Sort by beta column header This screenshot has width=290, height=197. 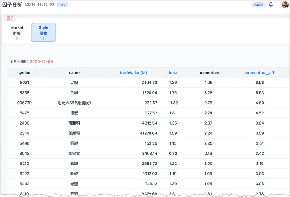coord(173,72)
